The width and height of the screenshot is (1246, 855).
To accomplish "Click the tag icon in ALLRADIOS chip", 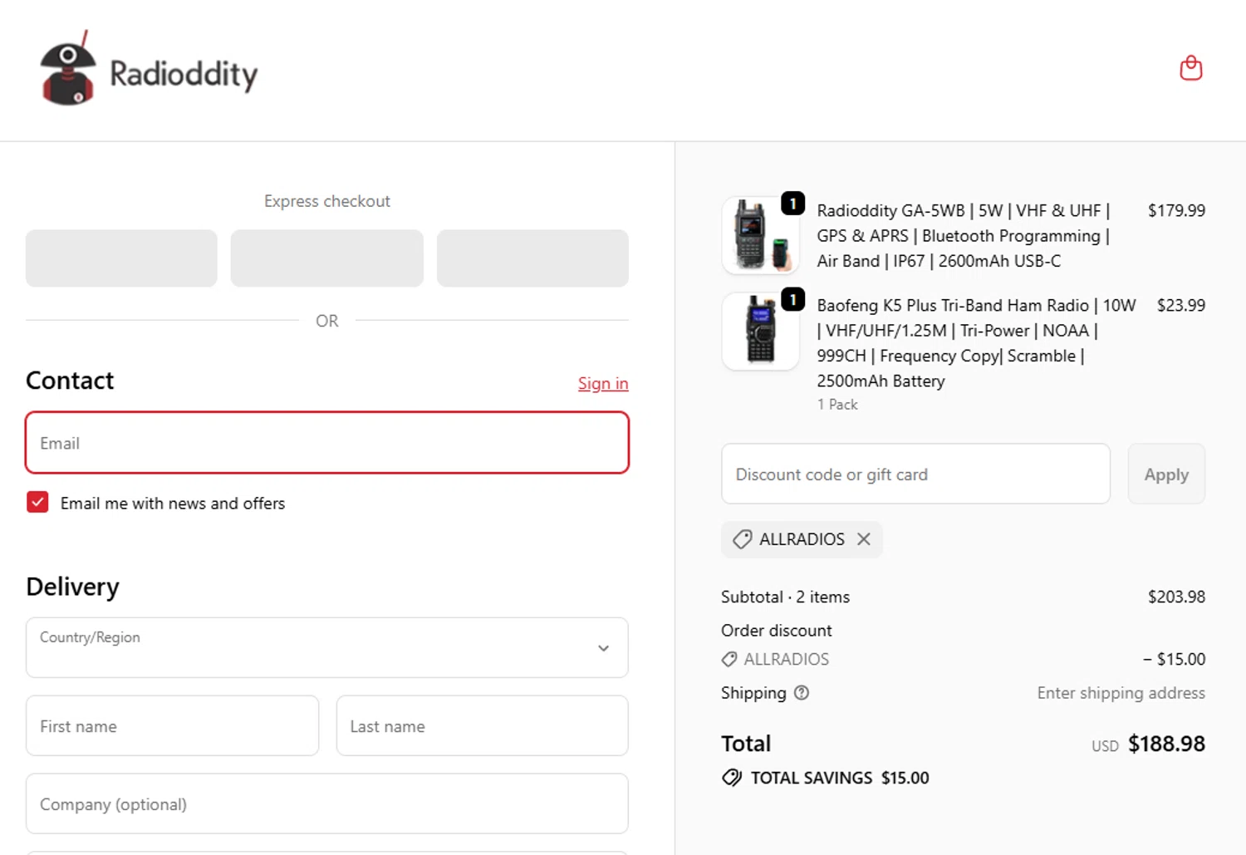I will click(x=742, y=539).
